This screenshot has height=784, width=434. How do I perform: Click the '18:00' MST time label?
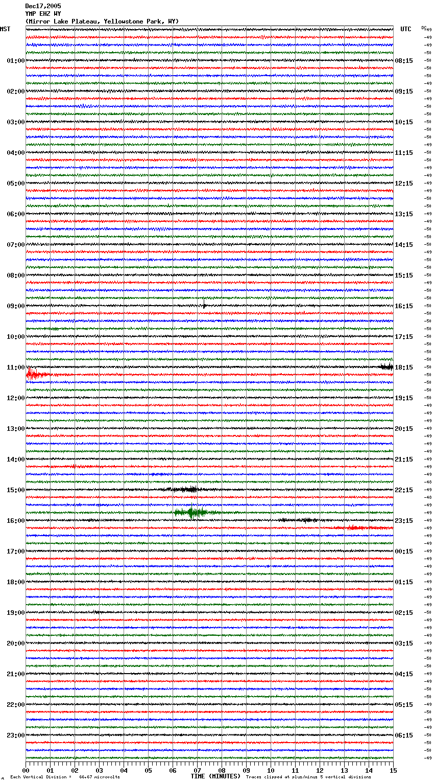(x=16, y=582)
